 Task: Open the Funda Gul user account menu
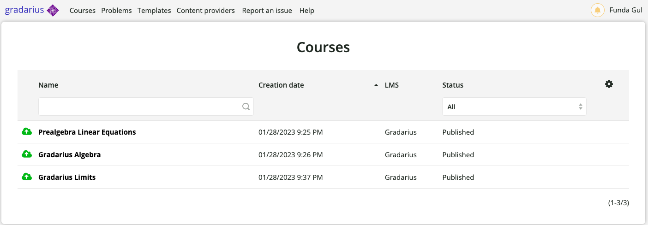[626, 10]
